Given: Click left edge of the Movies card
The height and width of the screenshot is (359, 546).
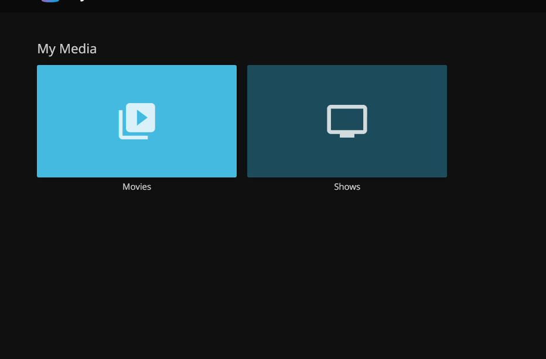Looking at the screenshot, I should tap(40, 121).
